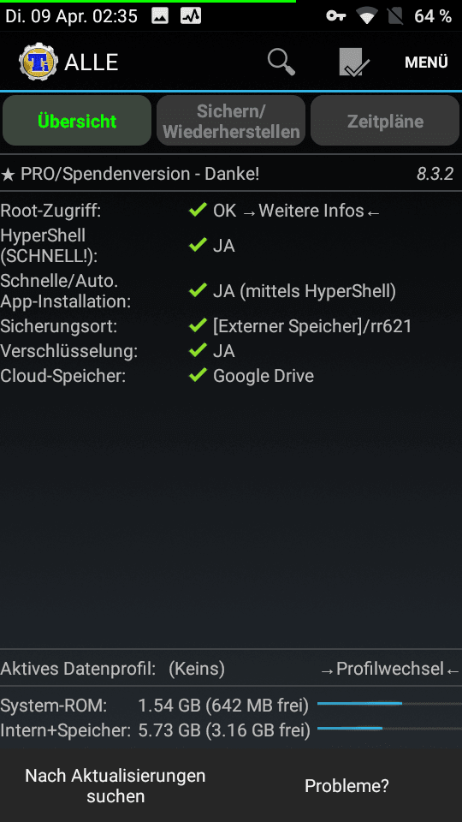This screenshot has width=462, height=822.
Task: Tap Nach Aktualisierungen suchen button
Action: click(115, 785)
